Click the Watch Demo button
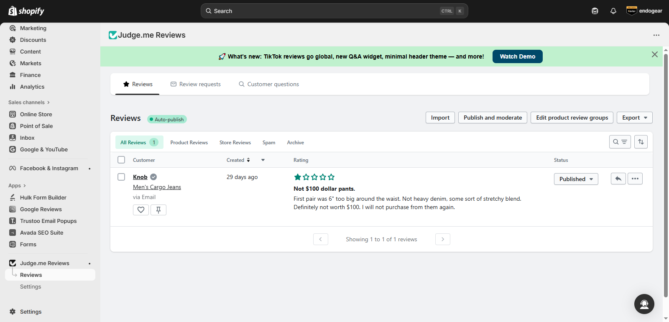Image resolution: width=669 pixels, height=322 pixels. 517,56
